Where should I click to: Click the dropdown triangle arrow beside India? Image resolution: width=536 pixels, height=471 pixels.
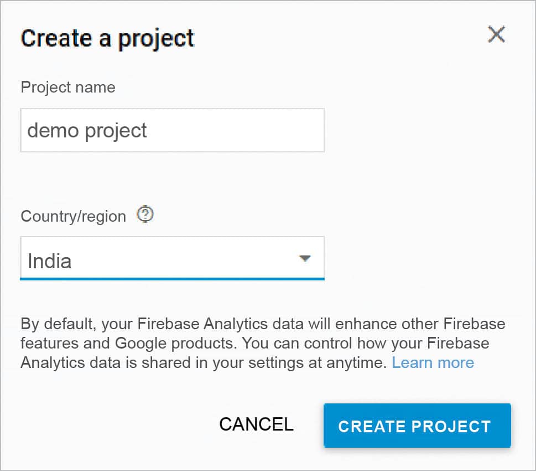tap(304, 259)
